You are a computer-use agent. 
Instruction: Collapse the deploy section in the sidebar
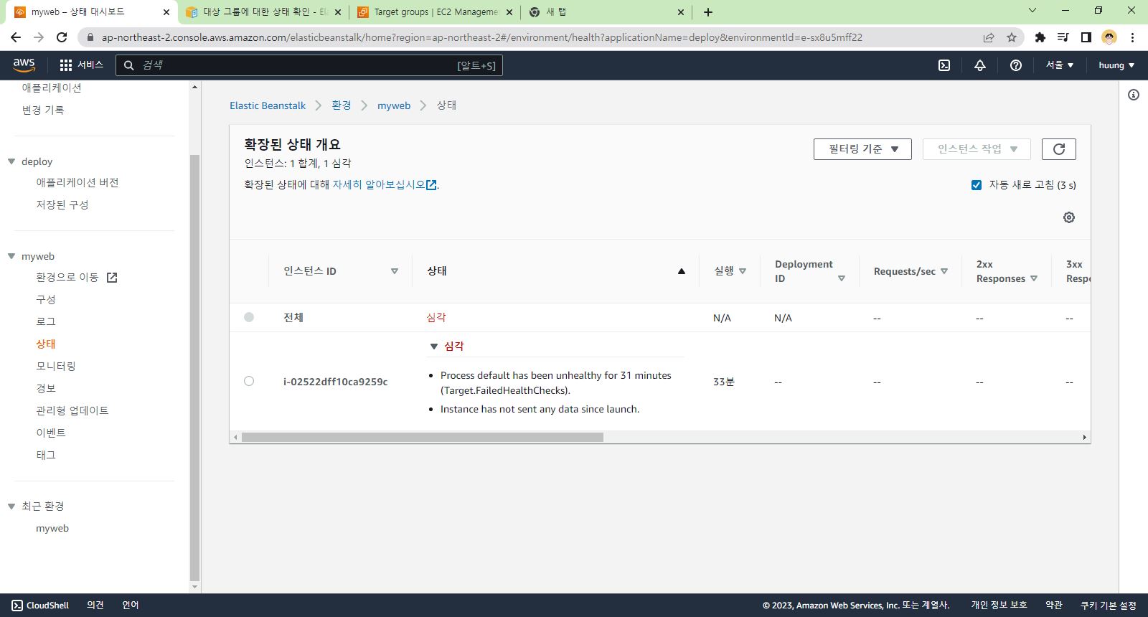pyautogui.click(x=11, y=161)
